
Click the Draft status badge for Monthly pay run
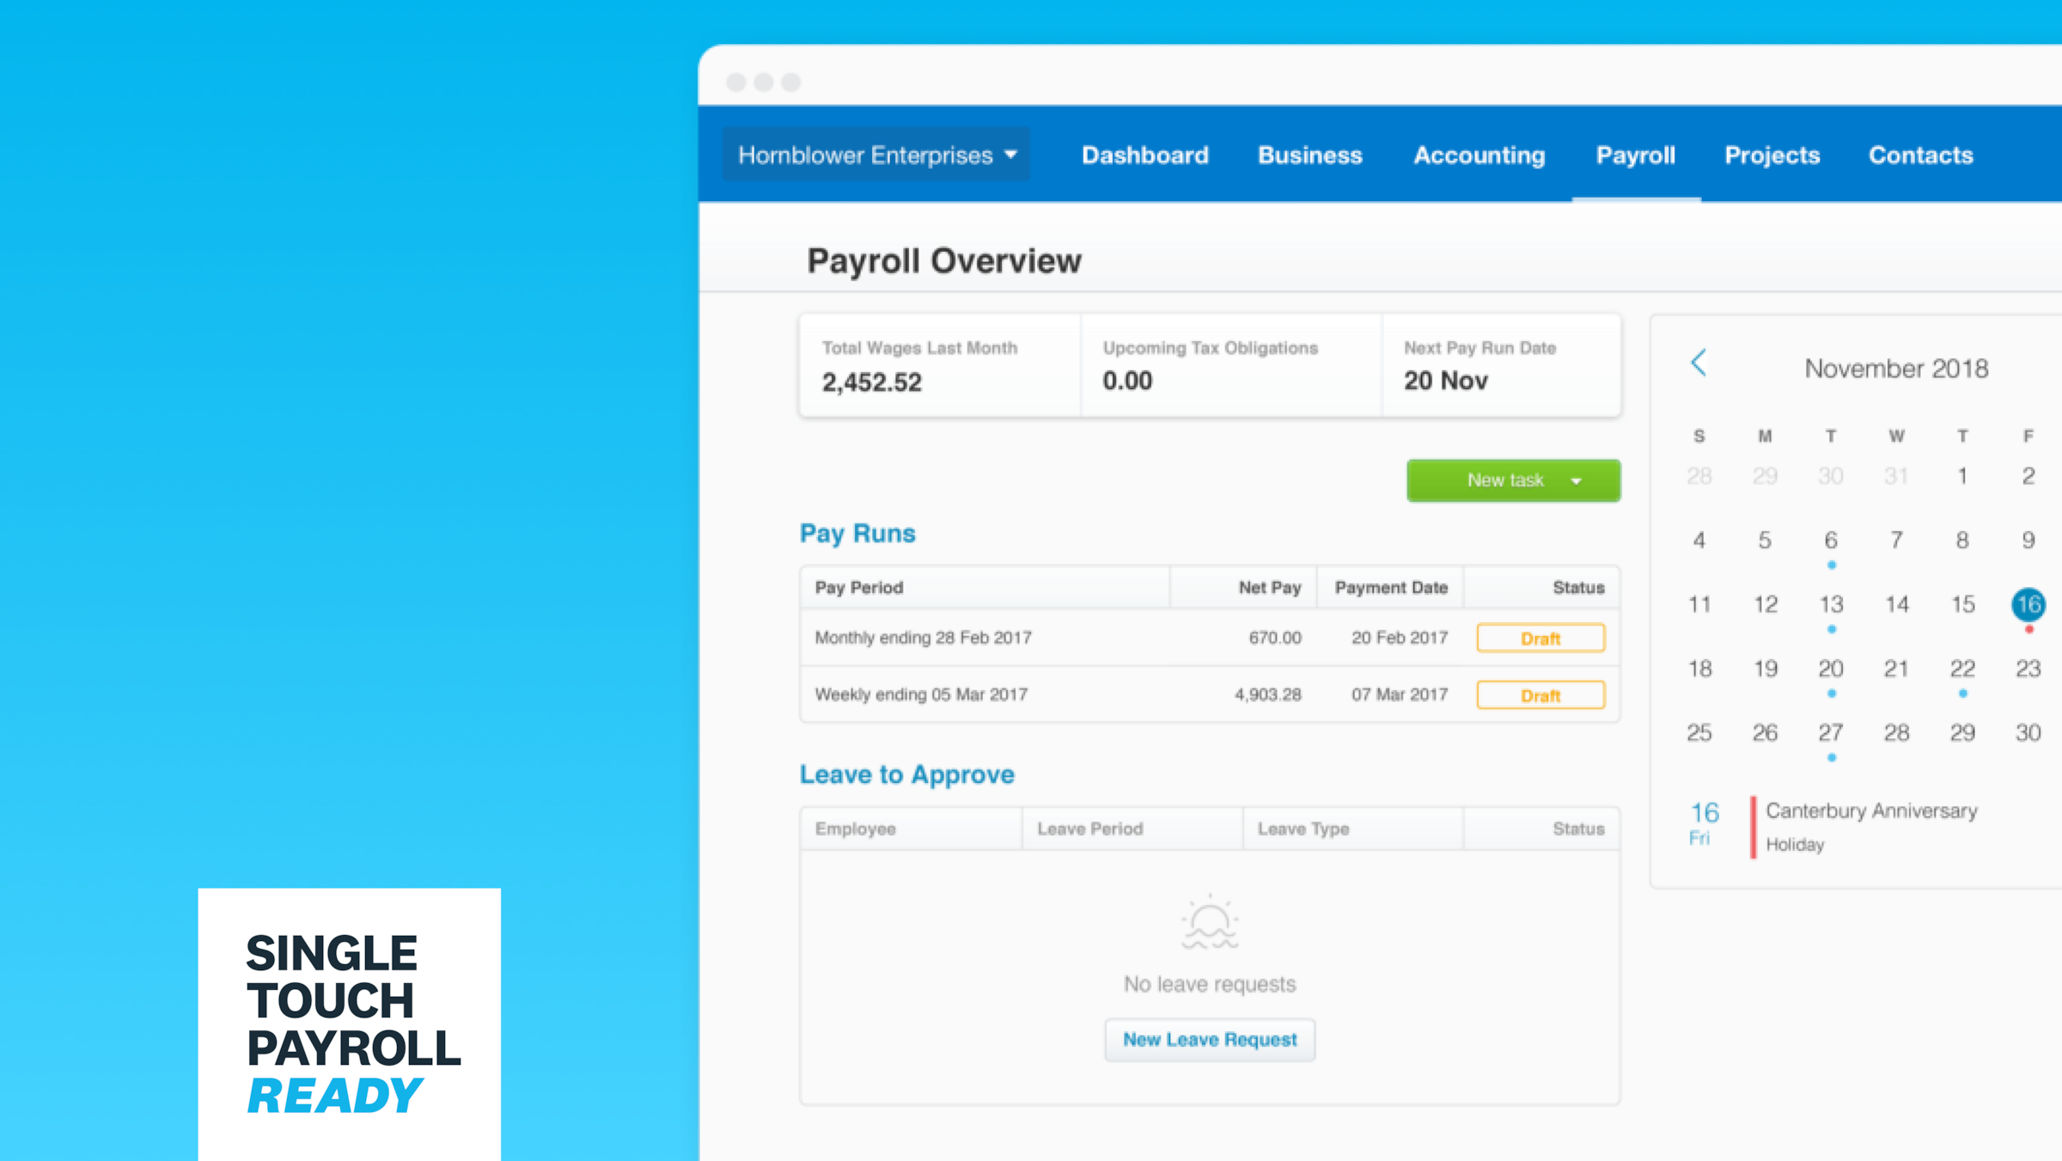tap(1540, 639)
